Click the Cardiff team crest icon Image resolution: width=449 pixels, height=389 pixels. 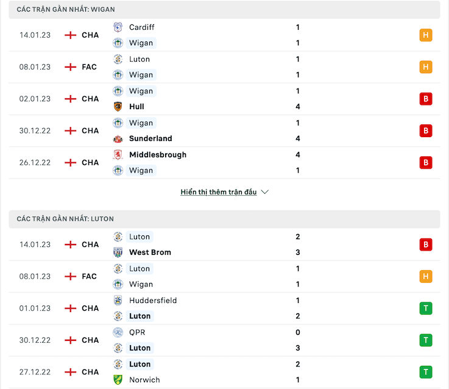(118, 27)
